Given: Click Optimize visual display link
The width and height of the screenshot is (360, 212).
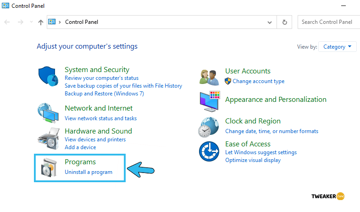Looking at the screenshot, I should tap(253, 160).
